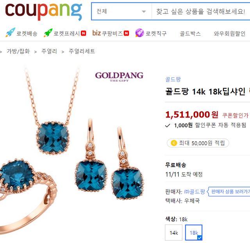
Task: Open the 가방/잡화 breadcrumb category
Action: 18,51
